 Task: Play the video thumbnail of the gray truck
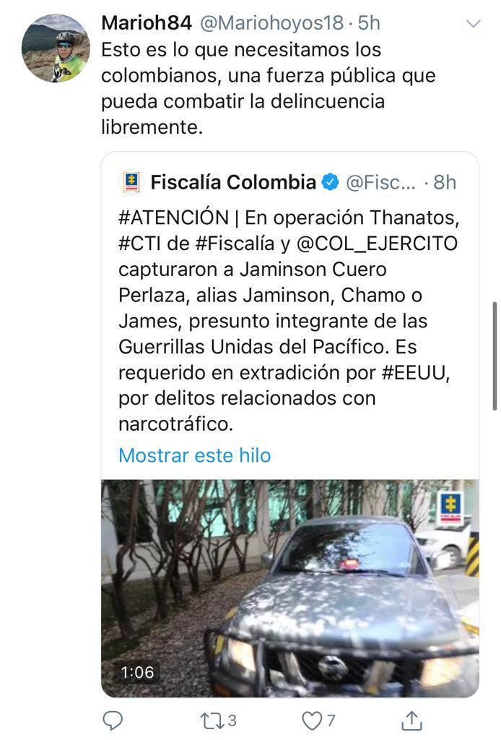pyautogui.click(x=290, y=588)
